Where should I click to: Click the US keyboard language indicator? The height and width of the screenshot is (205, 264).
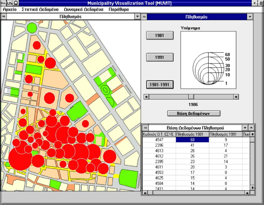click(10, 3)
